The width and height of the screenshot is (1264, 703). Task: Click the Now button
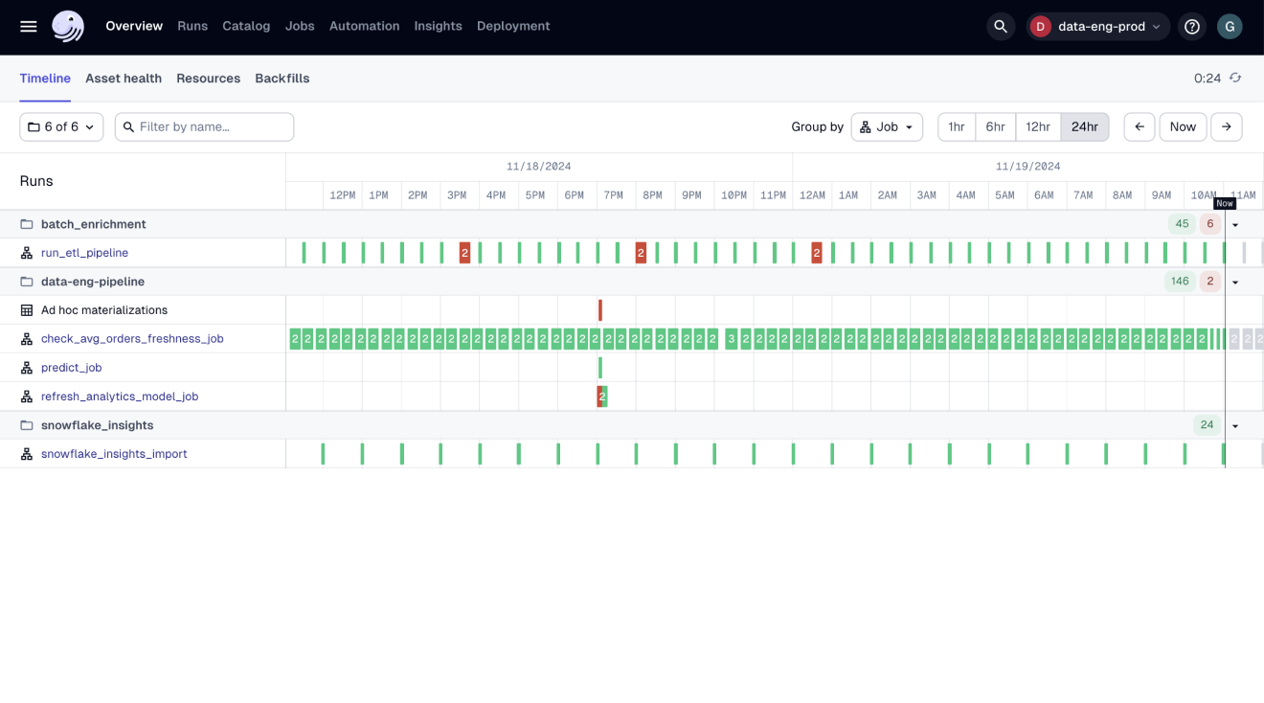click(x=1183, y=126)
